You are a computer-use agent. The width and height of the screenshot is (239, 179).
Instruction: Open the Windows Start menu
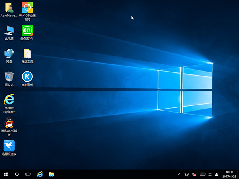tap(6, 174)
